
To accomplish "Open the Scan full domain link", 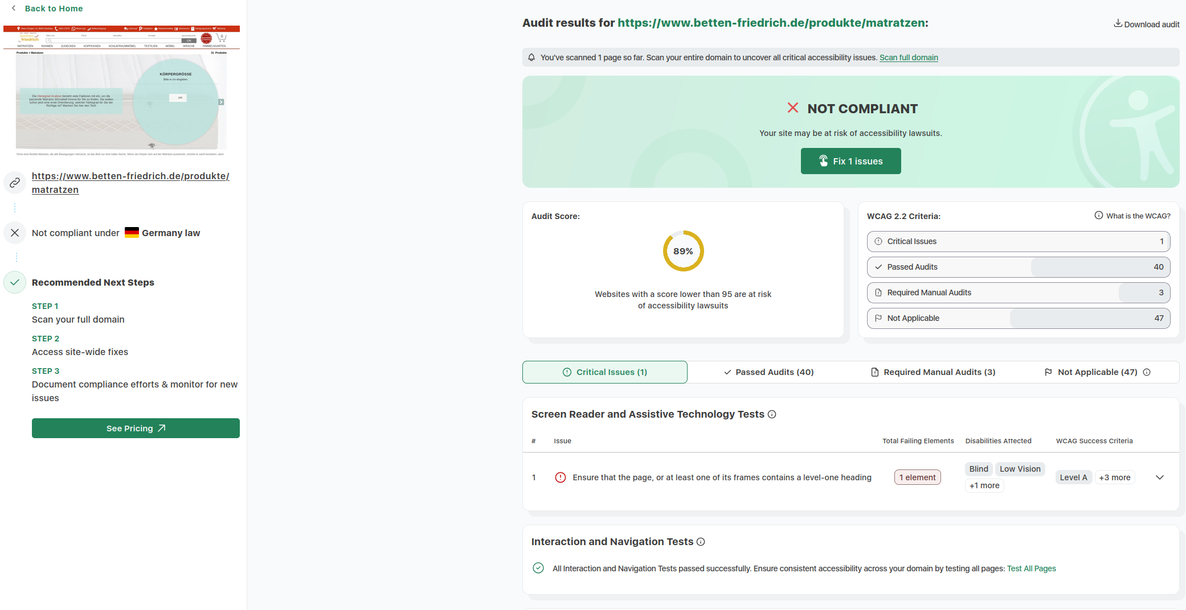I will click(909, 57).
